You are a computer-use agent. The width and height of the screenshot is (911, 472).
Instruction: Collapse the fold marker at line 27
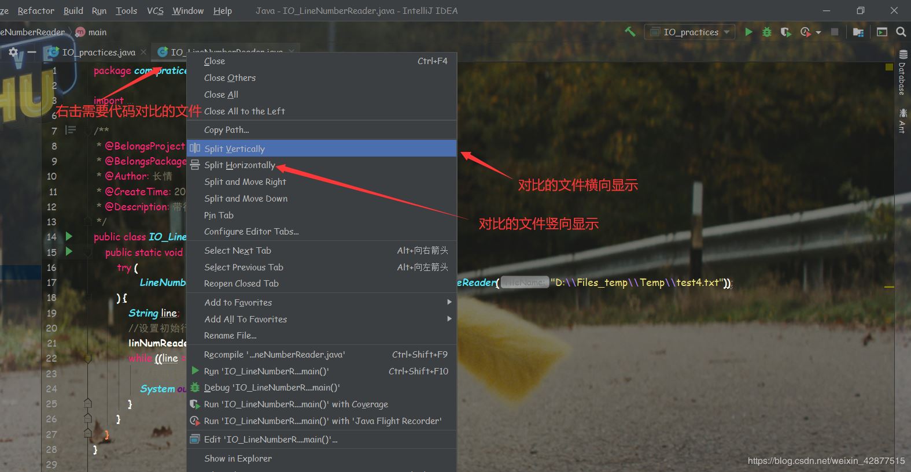click(88, 433)
